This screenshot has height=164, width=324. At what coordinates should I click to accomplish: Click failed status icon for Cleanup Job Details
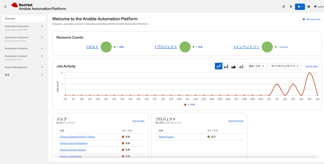[123, 156]
